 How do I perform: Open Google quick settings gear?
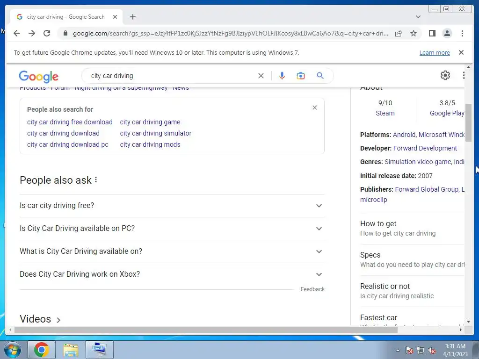coord(445,75)
